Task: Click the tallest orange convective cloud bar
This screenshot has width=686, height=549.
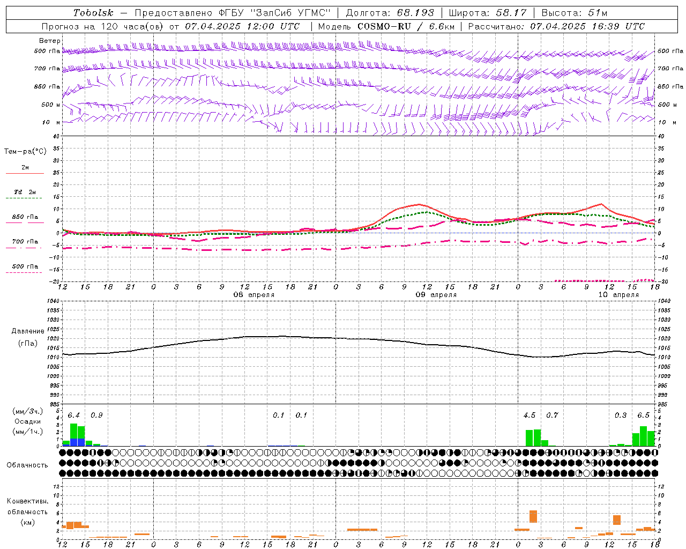Action: click(x=533, y=516)
